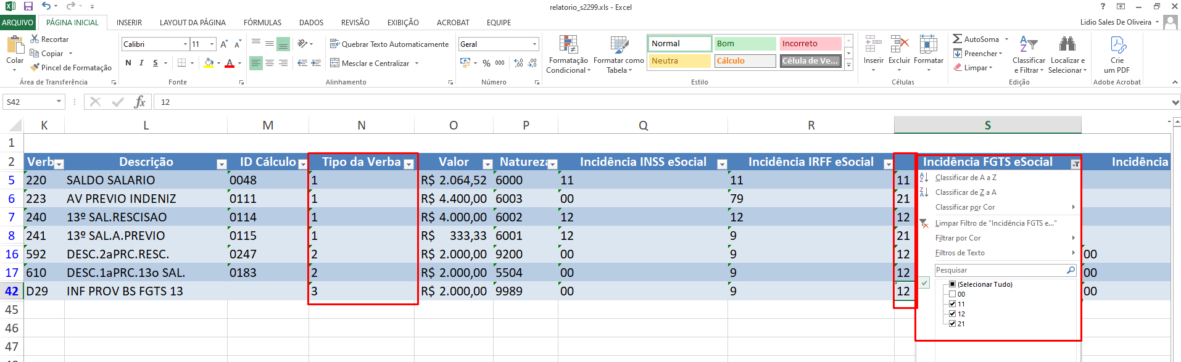Screen dimensions: 1181x362
Task: Open the ARQUIVO tab
Action: click(x=18, y=23)
